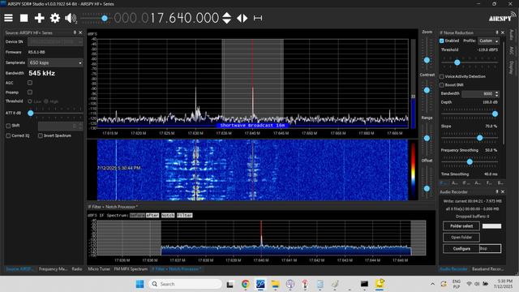
Task: Open settings via the gear icon
Action: [55, 18]
